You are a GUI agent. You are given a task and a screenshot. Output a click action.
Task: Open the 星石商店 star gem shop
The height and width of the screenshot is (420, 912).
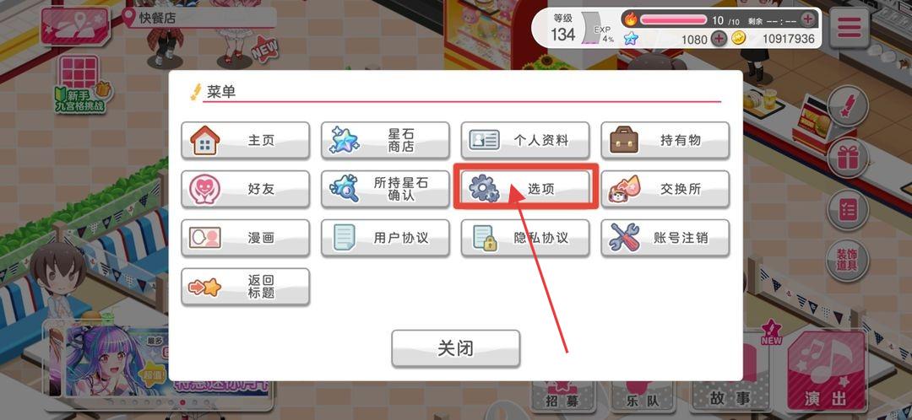coord(385,140)
